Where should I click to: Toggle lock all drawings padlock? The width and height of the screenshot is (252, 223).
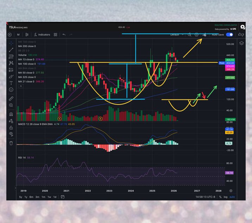tap(11, 128)
